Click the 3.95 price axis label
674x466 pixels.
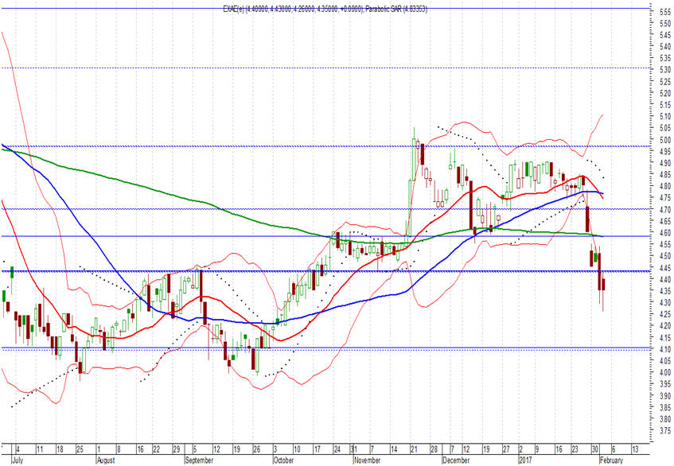pos(665,384)
